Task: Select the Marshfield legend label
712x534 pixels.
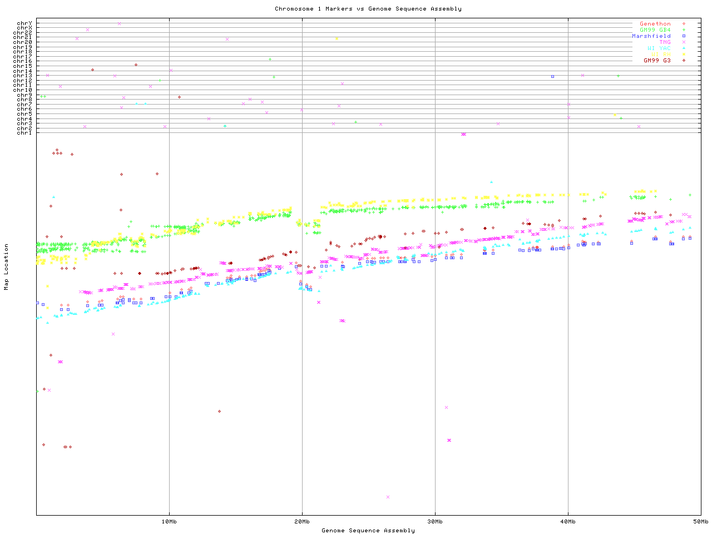Action: pos(651,36)
